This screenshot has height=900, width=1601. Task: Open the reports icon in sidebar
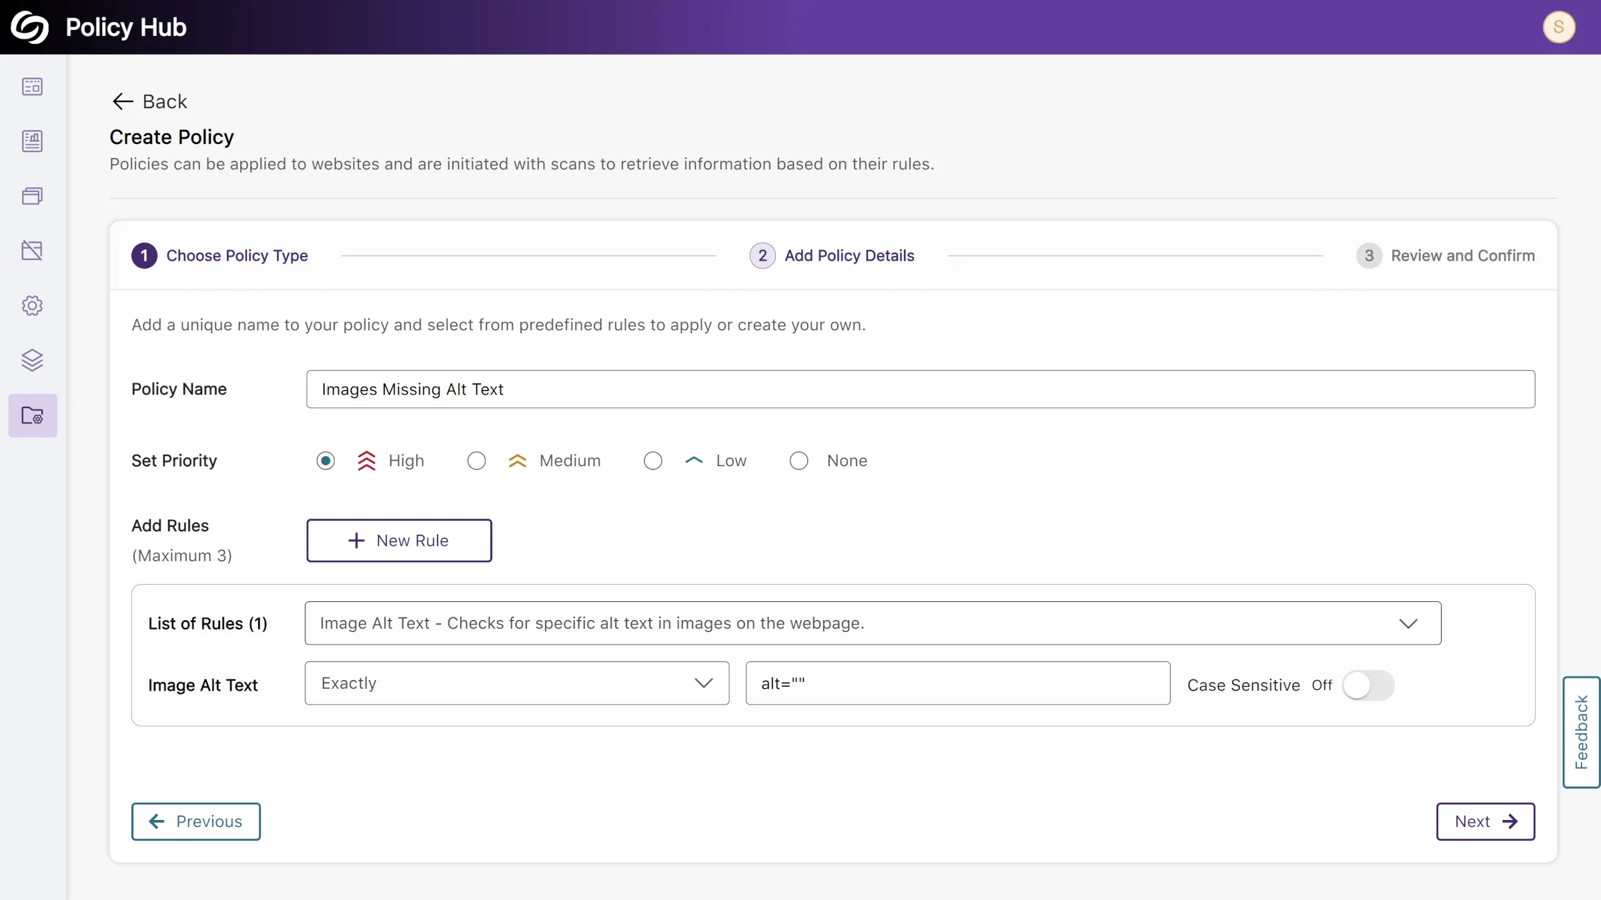32,141
